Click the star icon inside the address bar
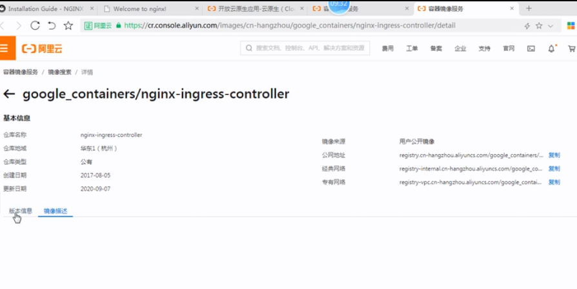Viewport: 577px width, 289px height. pos(539,25)
